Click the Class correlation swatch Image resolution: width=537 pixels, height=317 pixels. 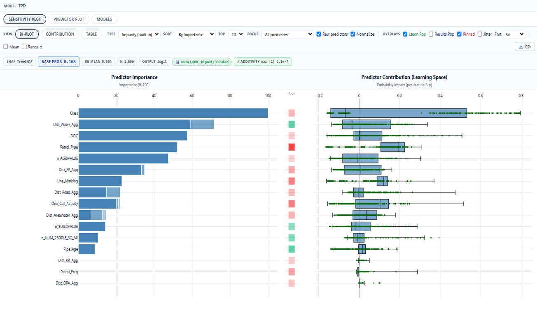point(292,113)
